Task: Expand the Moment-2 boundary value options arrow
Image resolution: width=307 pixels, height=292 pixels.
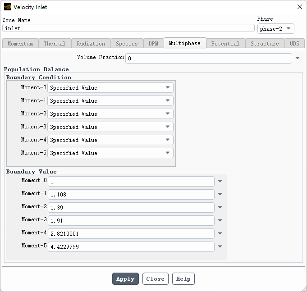Action: [220, 207]
